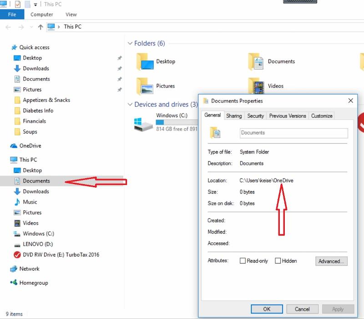
Task: Open the File menu
Action: [12, 15]
